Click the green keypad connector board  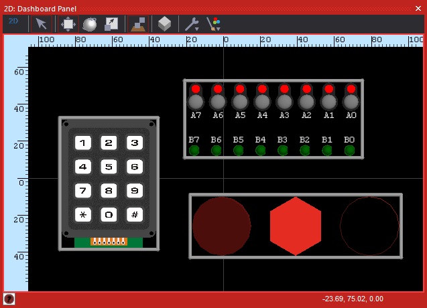click(109, 242)
